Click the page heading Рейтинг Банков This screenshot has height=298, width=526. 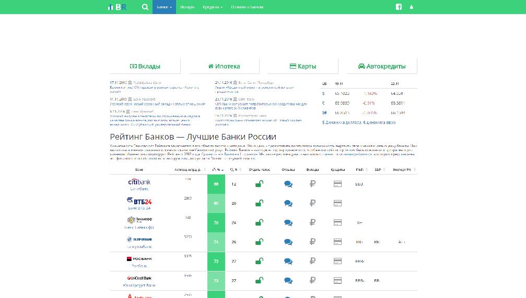coord(193,137)
